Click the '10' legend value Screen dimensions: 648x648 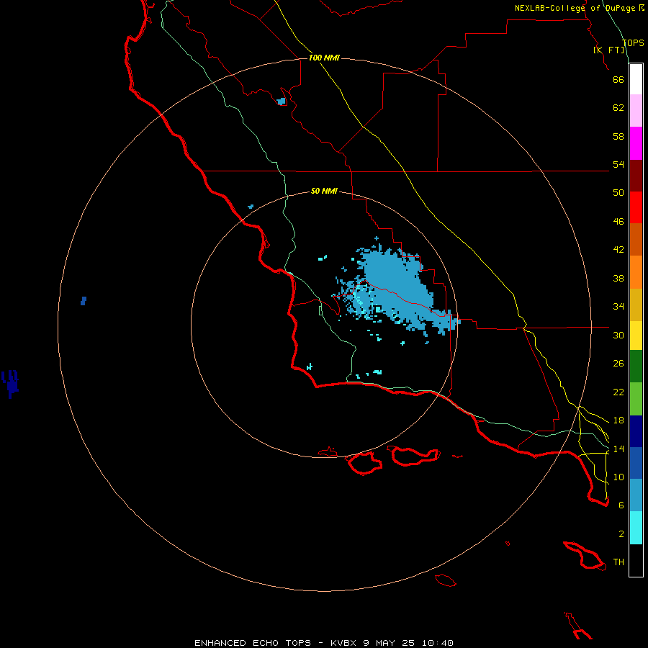coord(618,477)
